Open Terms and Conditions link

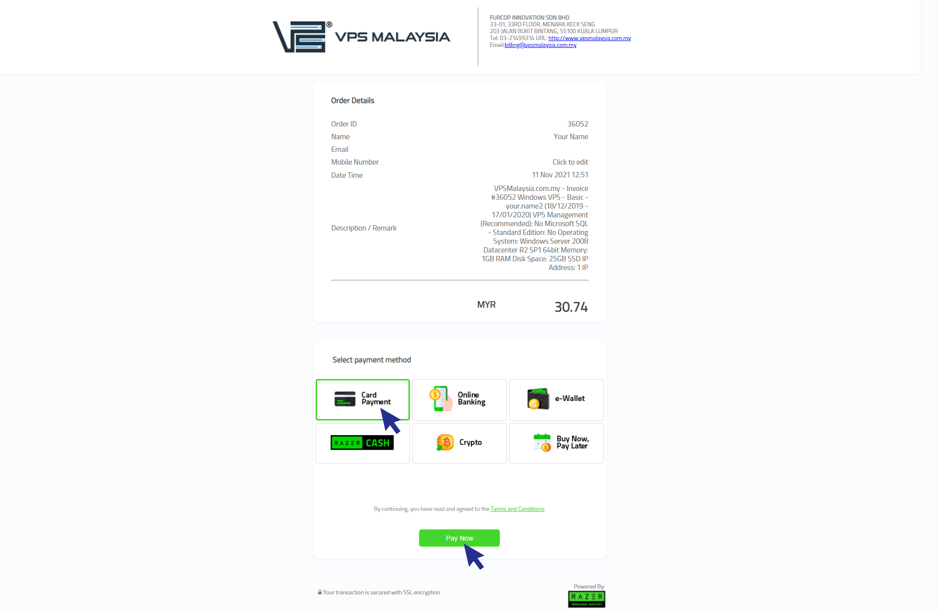[517, 509]
